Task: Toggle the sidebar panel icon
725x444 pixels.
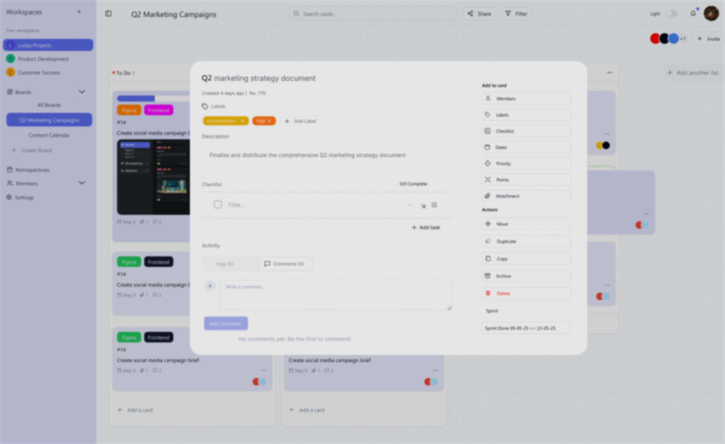Action: [x=108, y=14]
